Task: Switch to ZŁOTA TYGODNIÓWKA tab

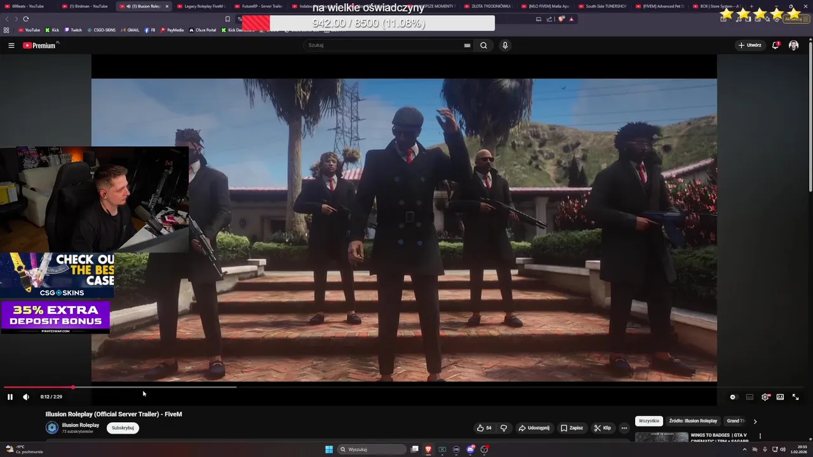Action: (488, 6)
